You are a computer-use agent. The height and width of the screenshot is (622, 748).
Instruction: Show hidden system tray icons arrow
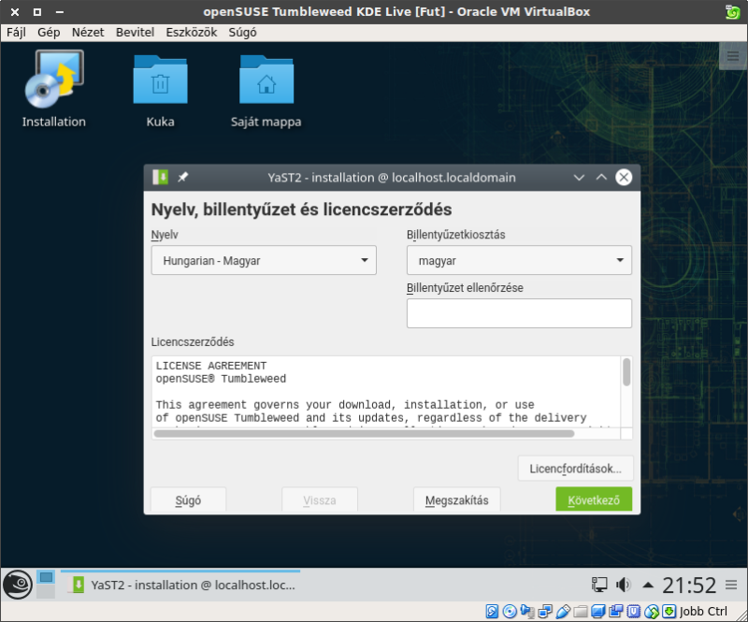[648, 585]
